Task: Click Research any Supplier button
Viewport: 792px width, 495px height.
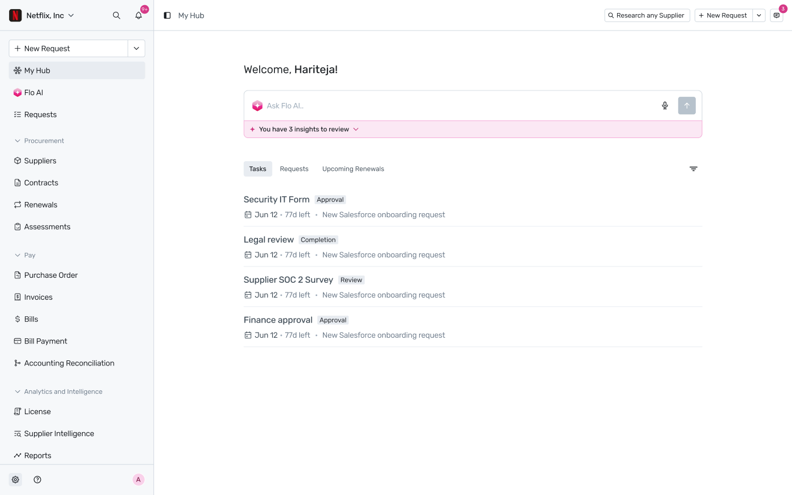Action: [647, 15]
